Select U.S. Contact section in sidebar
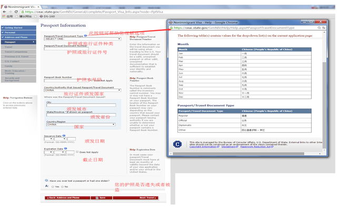Screen dimensions: 337x209 tap(18, 61)
